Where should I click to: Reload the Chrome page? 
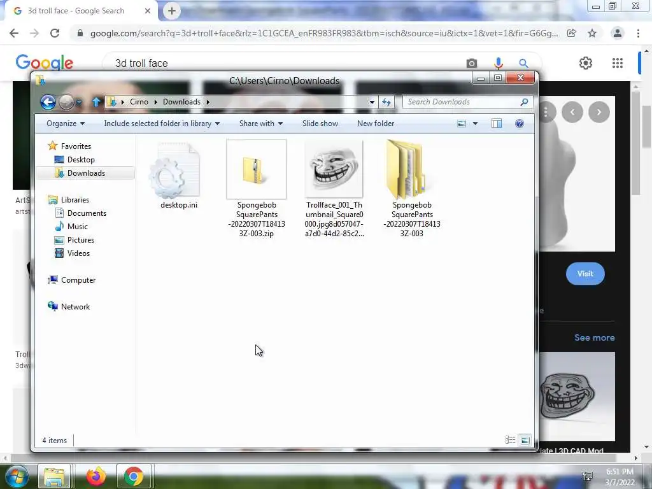point(55,33)
